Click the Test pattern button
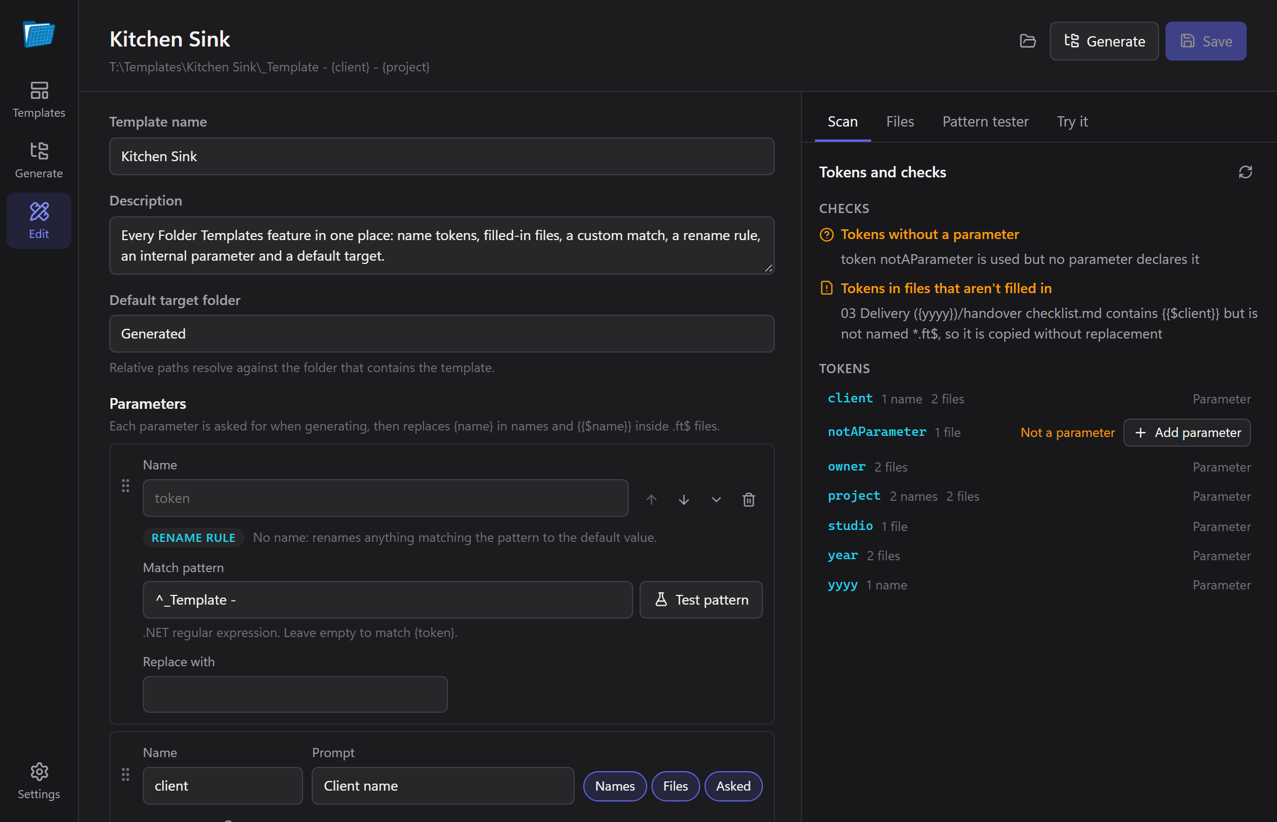 click(x=701, y=600)
